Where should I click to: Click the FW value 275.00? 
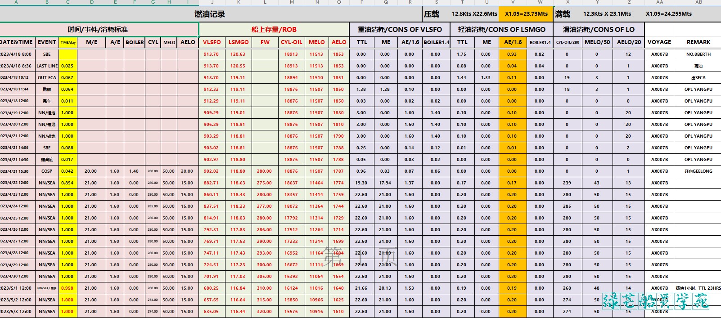coord(265,183)
